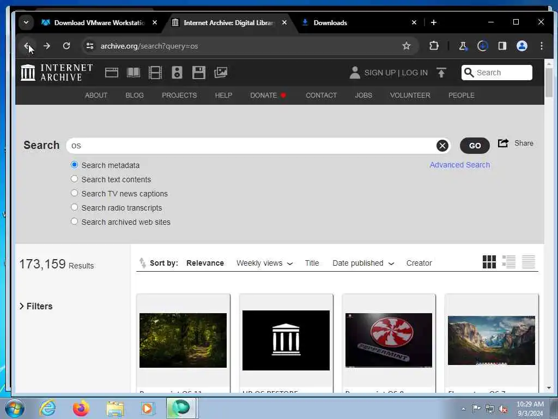Screen dimensions: 558x419
Task: Open the Peppermint logo result thumbnail
Action: coord(389,340)
